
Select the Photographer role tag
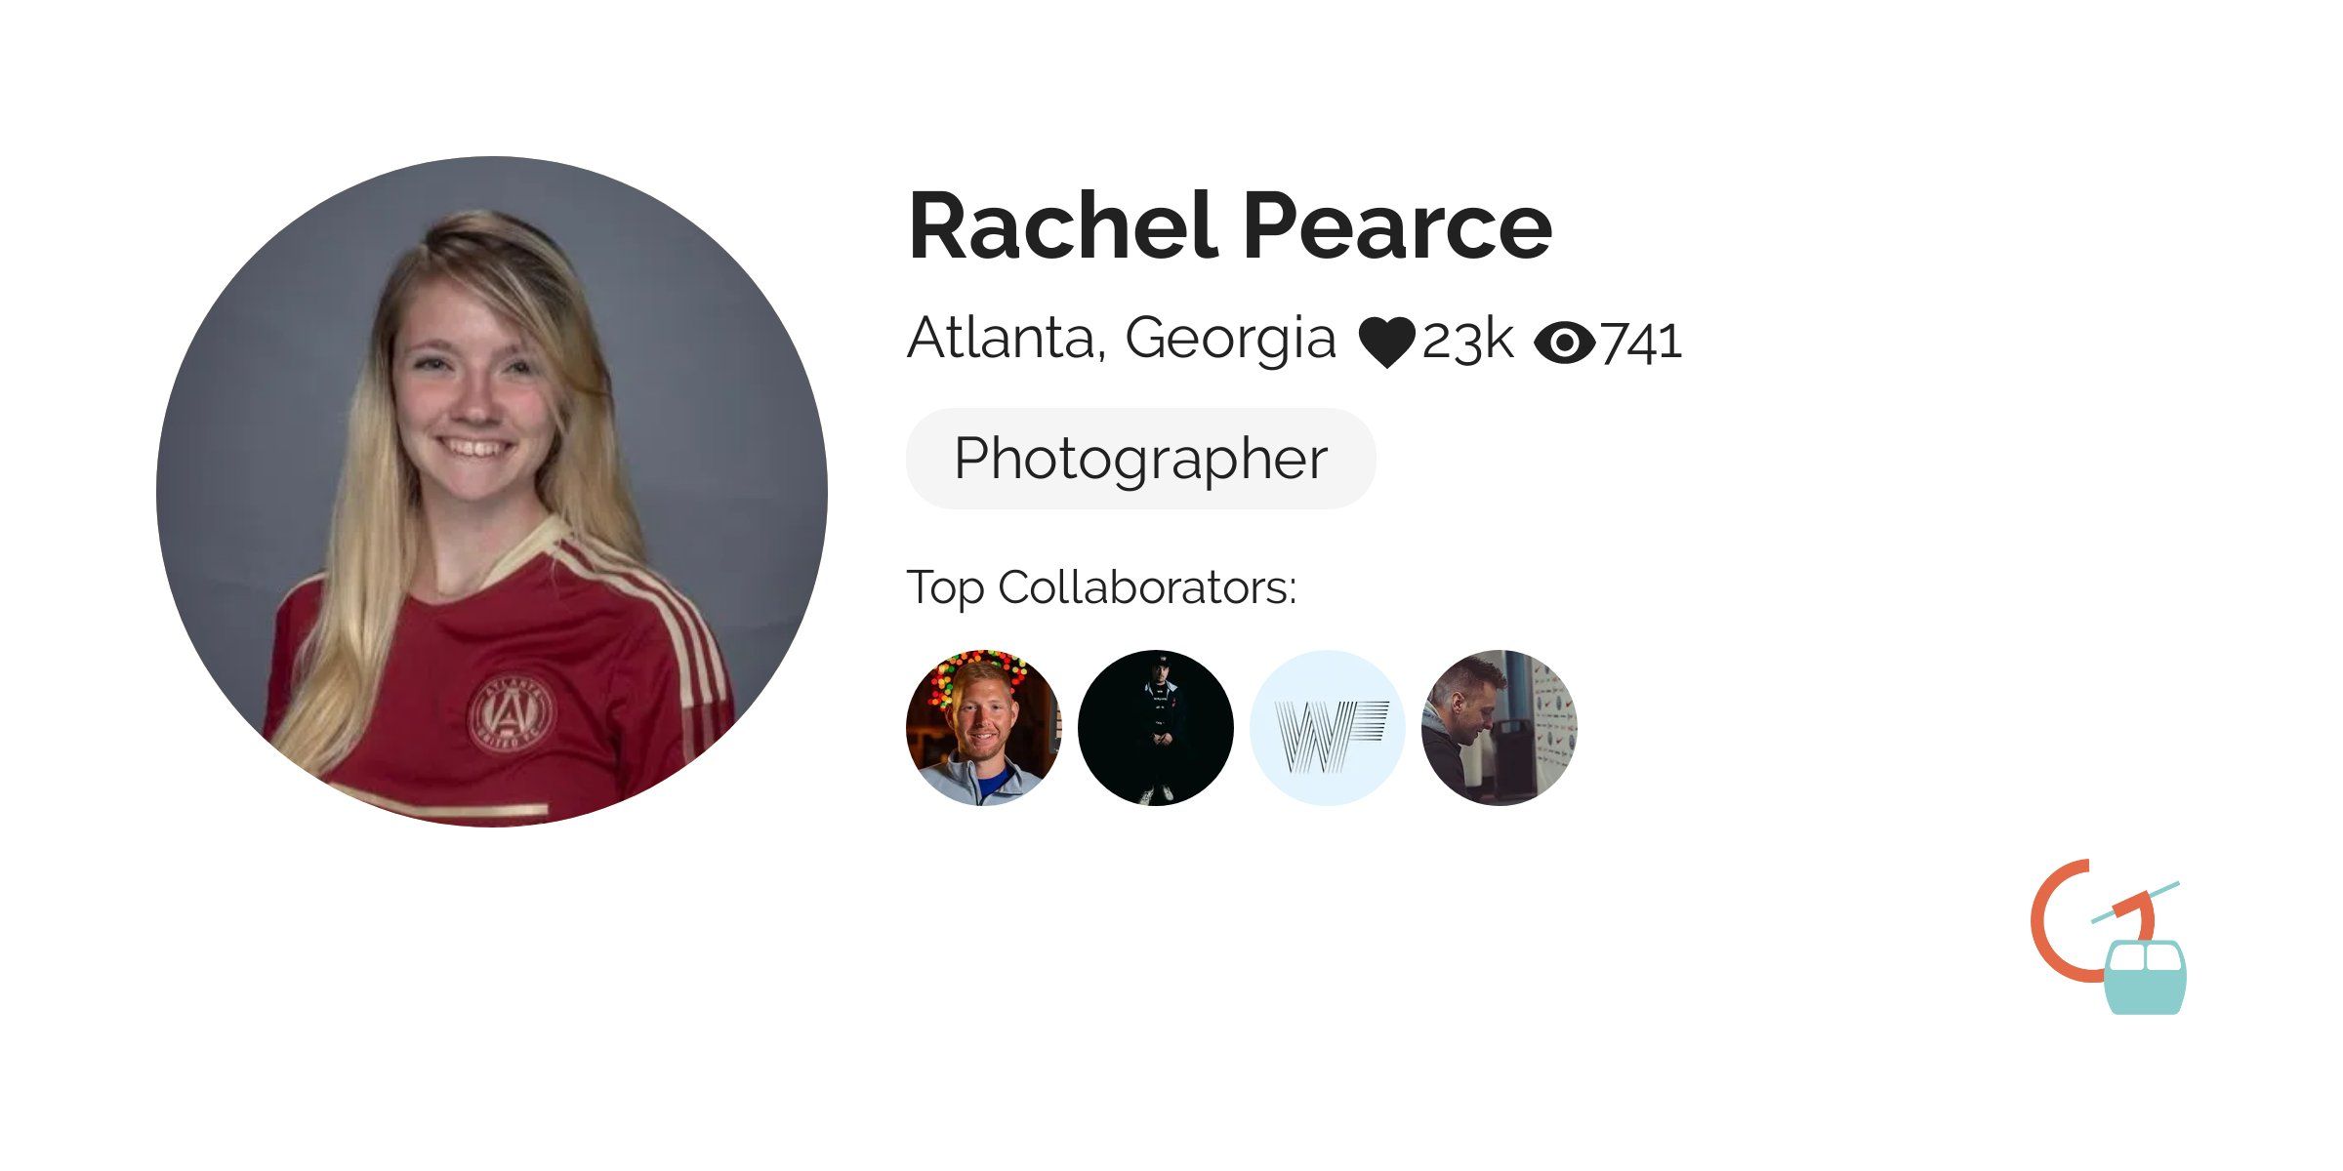1140,459
